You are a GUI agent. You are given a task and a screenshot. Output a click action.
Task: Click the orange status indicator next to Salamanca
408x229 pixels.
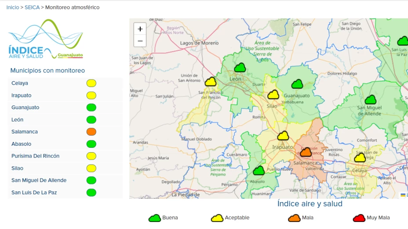91,132
